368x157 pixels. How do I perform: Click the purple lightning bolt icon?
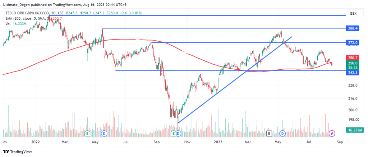pyautogui.click(x=332, y=134)
